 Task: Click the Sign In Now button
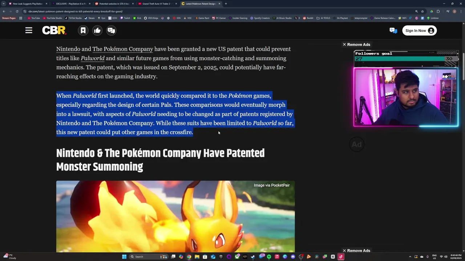point(419,30)
